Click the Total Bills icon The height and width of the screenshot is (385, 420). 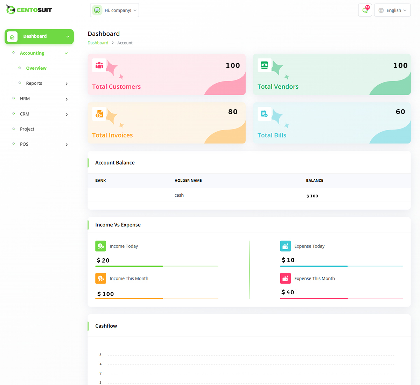pyautogui.click(x=265, y=114)
